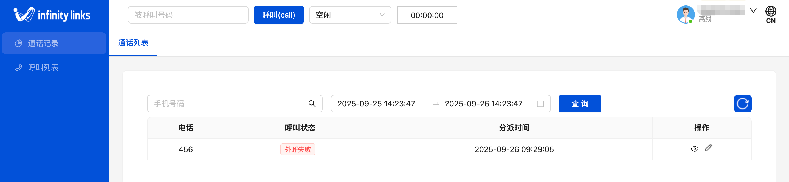
Task: Click the user avatar picture
Action: 686,15
